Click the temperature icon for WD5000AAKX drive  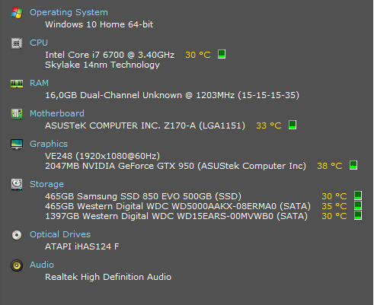click(358, 205)
